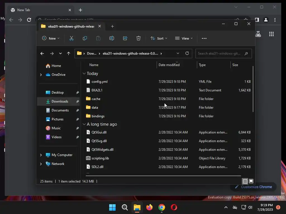Open Google apps grid in Chrome
This screenshot has width=286, height=214.
point(271,34)
